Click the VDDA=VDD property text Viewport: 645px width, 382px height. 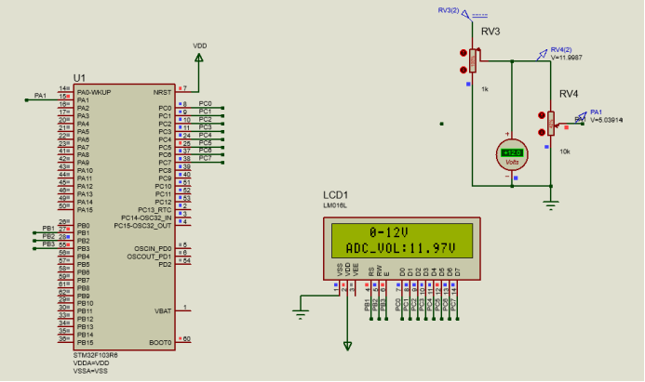(91, 363)
